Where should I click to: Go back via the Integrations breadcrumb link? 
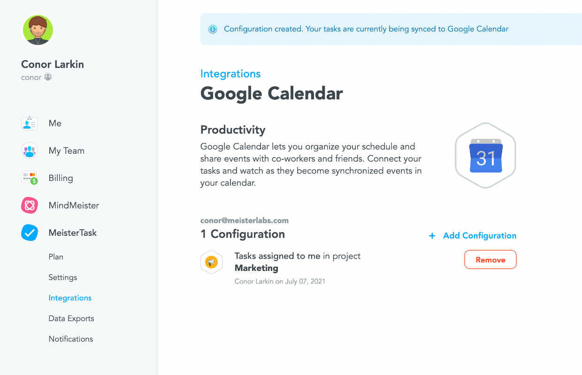point(230,74)
